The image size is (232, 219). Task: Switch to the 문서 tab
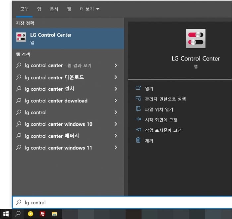[54, 9]
